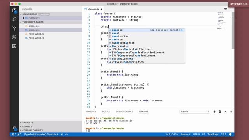Image resolution: width=249 pixels, height=140 pixels.
Task: Switch to the Problems tab
Action: coord(91,112)
